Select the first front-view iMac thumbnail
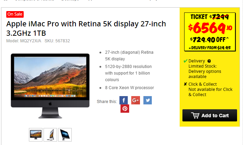This screenshot has width=243, height=145. click(36, 135)
